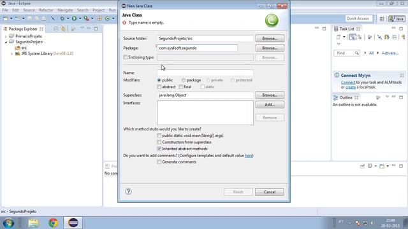
Task: Click the help question mark in dialog
Action: [128, 191]
